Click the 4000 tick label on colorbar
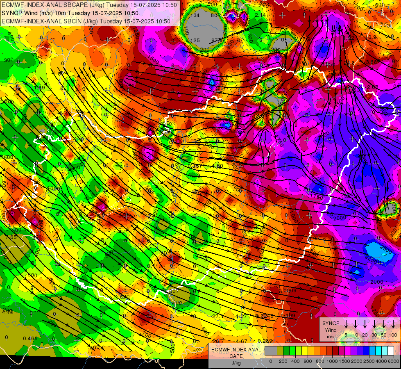Screen dimensions: 401x369 [381, 361]
